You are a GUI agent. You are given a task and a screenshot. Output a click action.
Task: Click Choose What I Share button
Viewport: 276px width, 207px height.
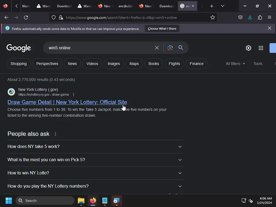click(x=162, y=29)
